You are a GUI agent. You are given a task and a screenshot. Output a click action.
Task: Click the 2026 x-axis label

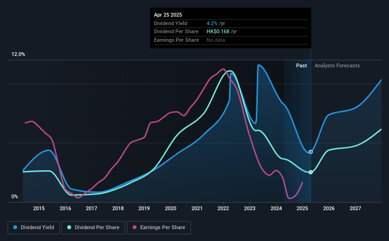[x=329, y=208]
